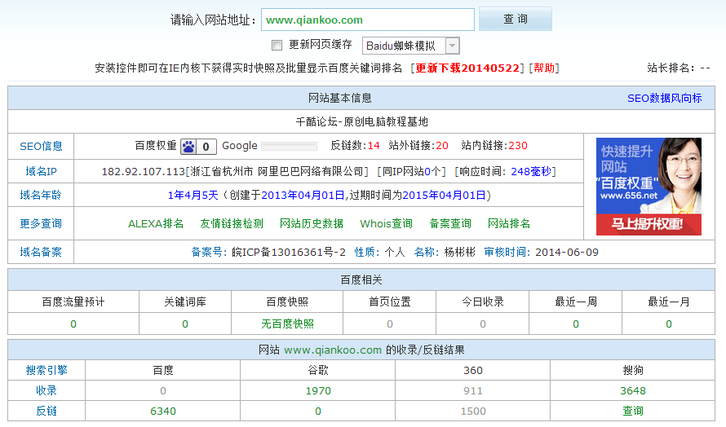Click the creation date 2013年04月01日
Screen dimensions: 726x427
click(x=303, y=196)
